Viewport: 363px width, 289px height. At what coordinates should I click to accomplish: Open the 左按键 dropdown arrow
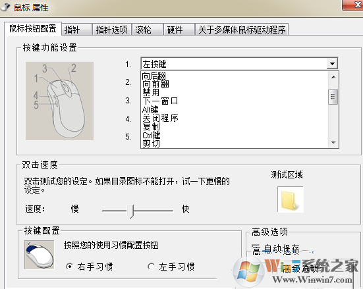(x=332, y=63)
